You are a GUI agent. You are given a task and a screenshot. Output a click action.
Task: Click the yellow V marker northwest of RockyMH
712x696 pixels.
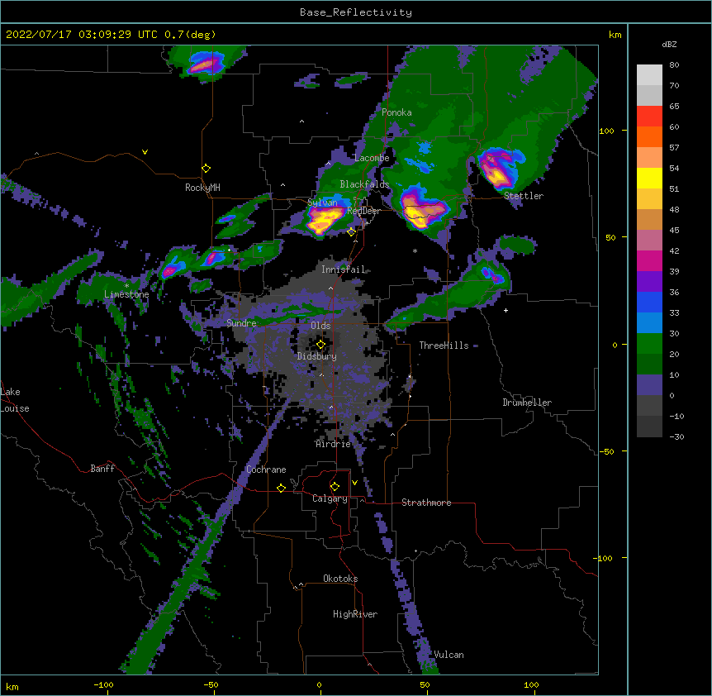pos(145,152)
